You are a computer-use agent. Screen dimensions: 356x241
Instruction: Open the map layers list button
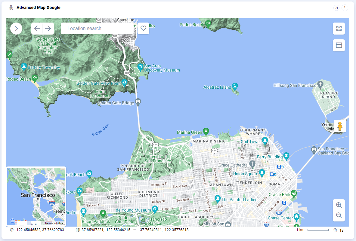[x=339, y=45]
